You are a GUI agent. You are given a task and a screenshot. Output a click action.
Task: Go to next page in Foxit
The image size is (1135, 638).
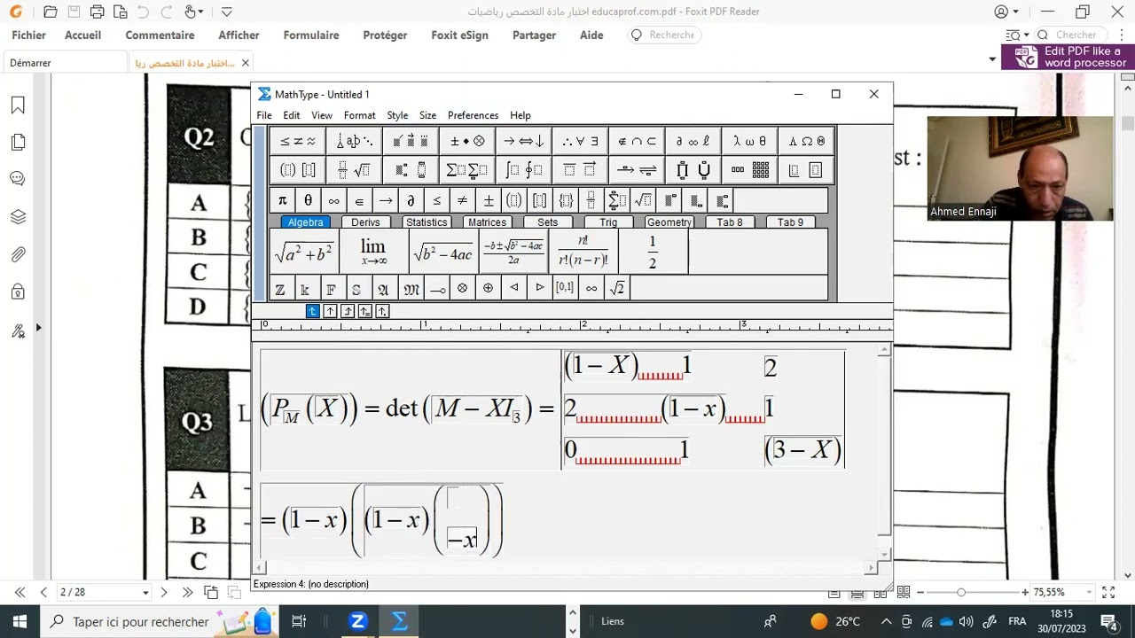click(164, 592)
